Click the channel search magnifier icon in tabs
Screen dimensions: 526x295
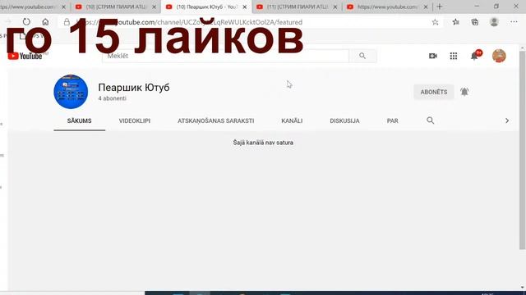coord(431,120)
